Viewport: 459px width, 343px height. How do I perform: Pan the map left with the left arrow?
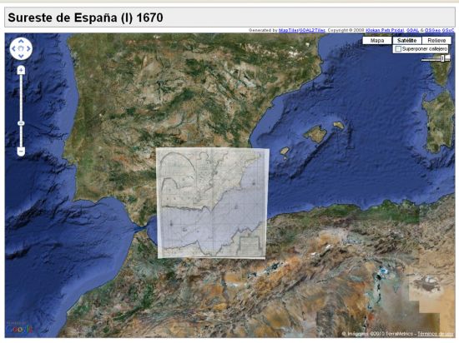(x=13, y=49)
